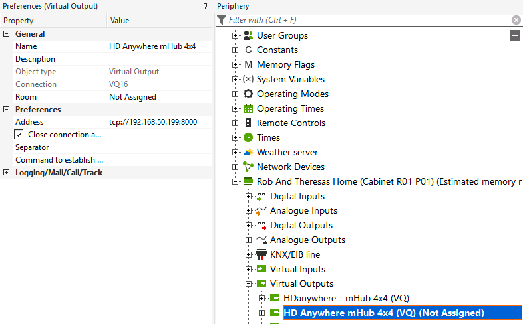The width and height of the screenshot is (523, 324).
Task: Expand HD Anywhere mHub 4x4 (Not Assigned) node
Action: (262, 313)
